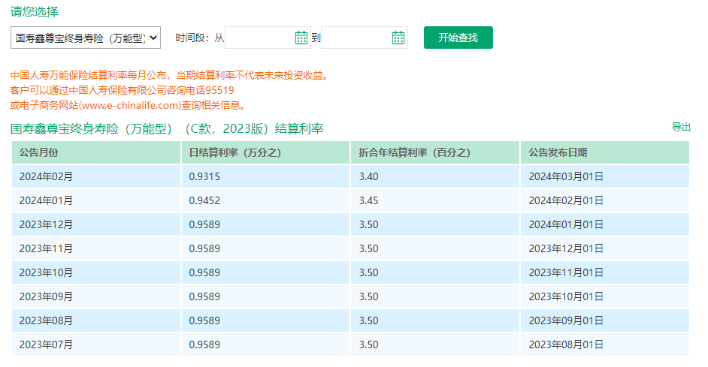Click the 时间段：从 label

coord(200,38)
